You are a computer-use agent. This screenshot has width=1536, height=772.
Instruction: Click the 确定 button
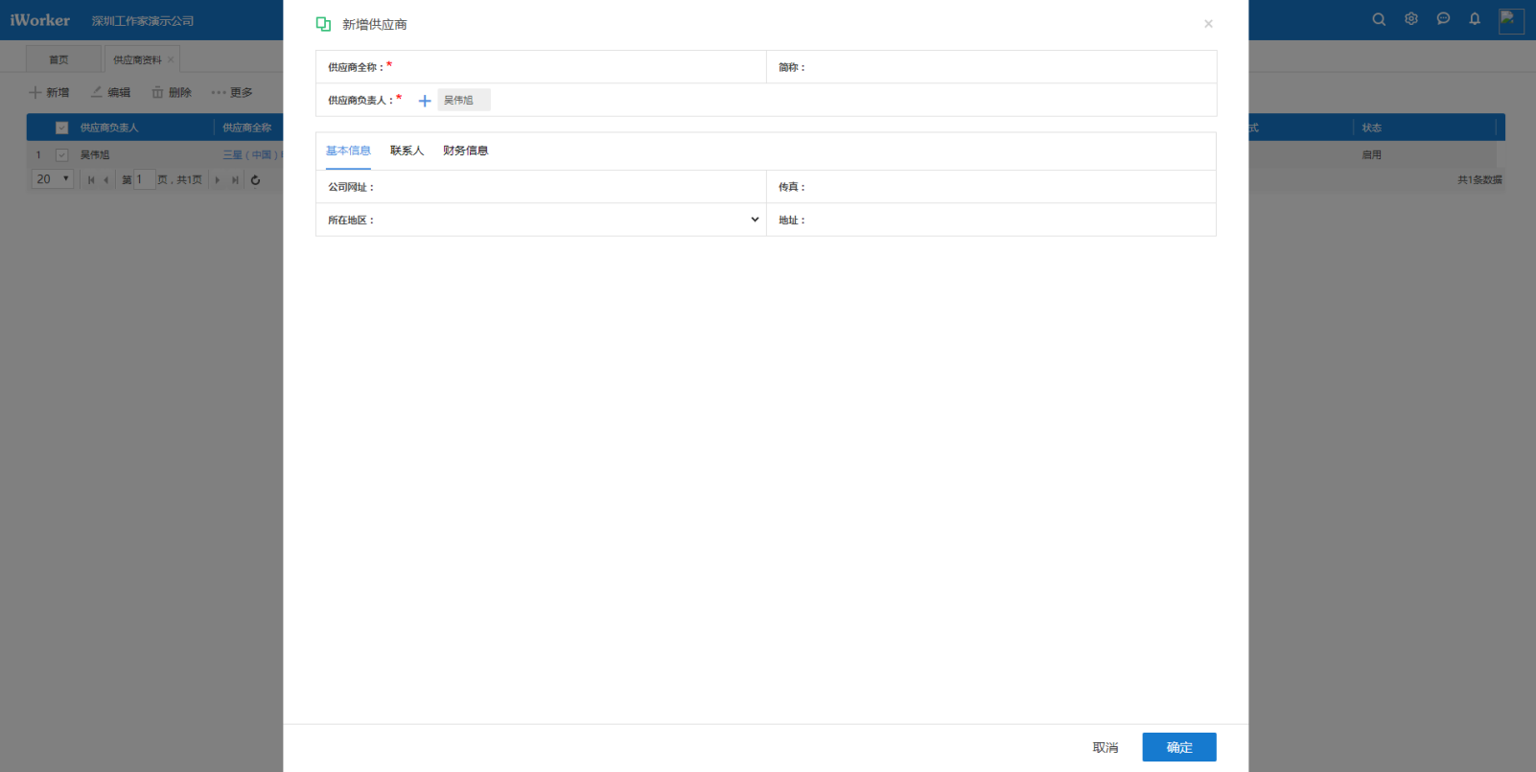pyautogui.click(x=1179, y=747)
